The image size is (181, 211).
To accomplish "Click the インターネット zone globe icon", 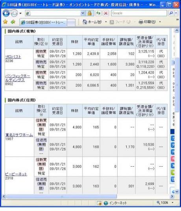I will [x=106, y=203].
